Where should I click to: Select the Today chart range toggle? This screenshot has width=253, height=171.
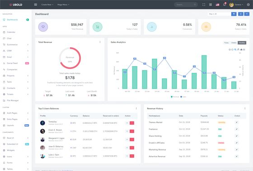coord(226,43)
